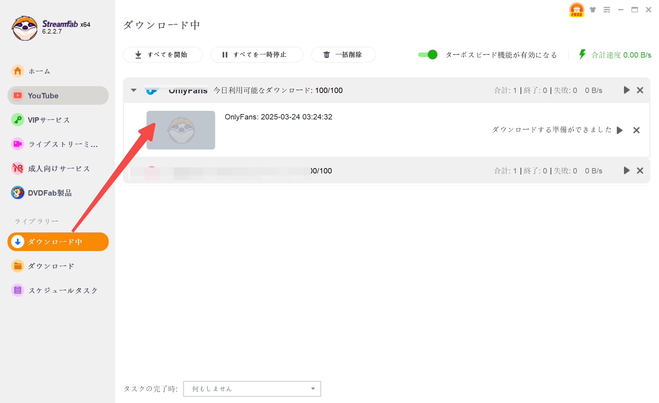Click the StreamFab sloth logo
Image resolution: width=659 pixels, height=403 pixels.
[24, 28]
